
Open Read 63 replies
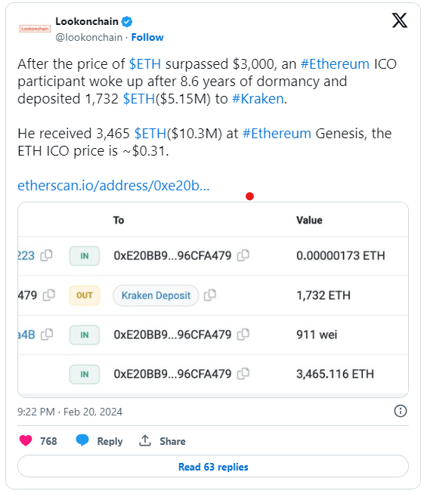point(213,466)
